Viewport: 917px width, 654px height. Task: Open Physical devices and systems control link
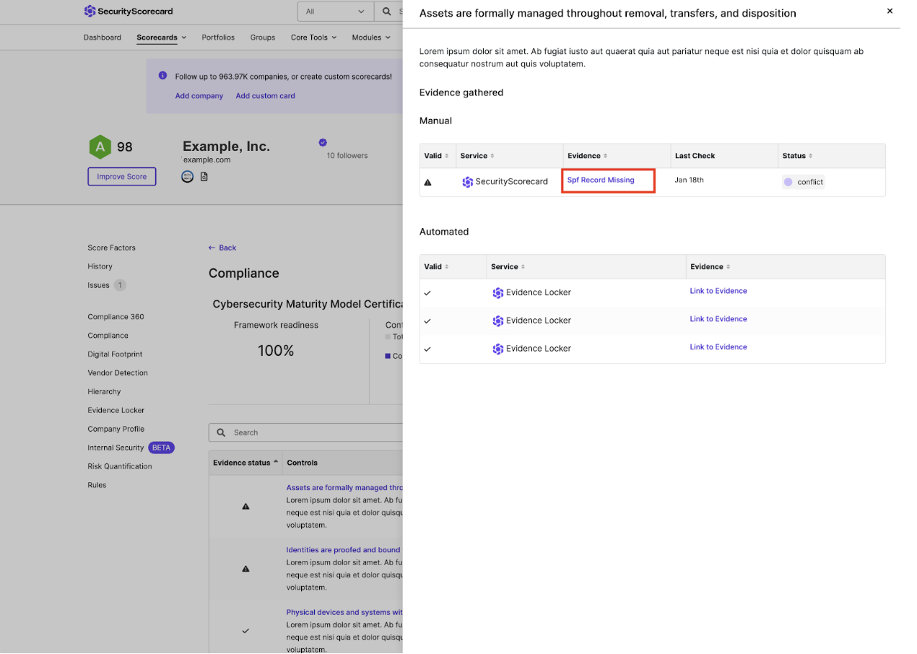[344, 612]
